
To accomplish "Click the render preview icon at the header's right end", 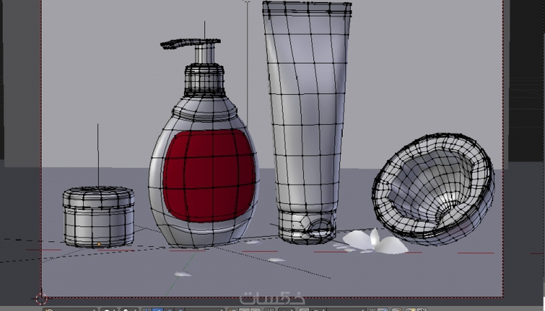I will 422,310.
